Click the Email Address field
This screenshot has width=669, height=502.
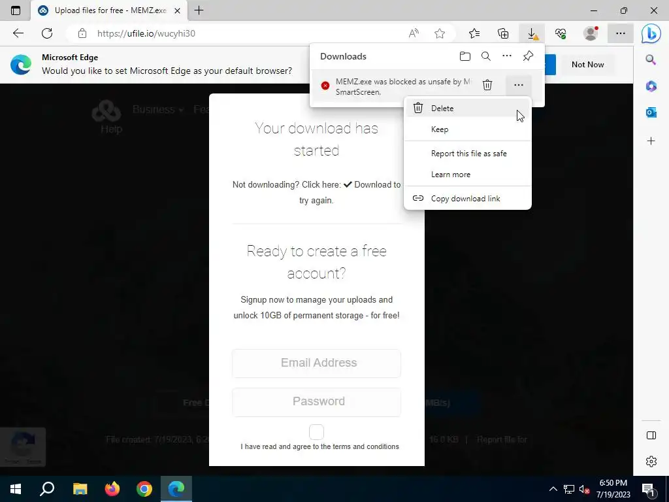317,363
